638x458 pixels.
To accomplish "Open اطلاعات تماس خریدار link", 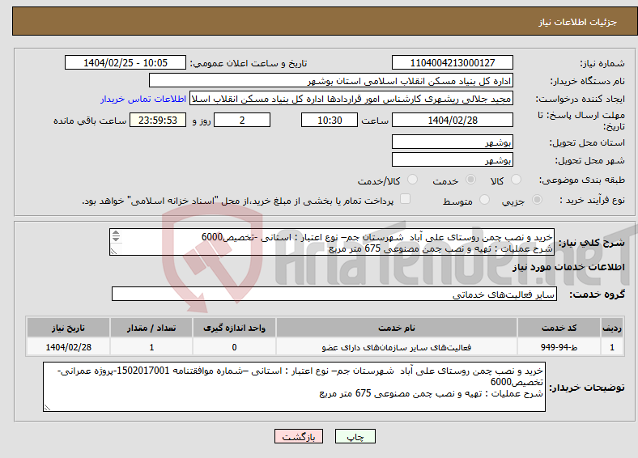I will tap(143, 99).
